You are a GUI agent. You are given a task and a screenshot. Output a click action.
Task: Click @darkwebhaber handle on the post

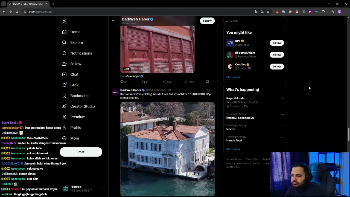tap(156, 90)
